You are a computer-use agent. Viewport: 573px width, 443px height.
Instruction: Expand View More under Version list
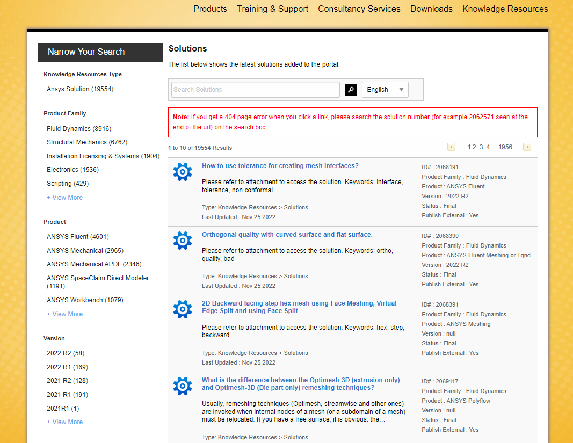(64, 422)
